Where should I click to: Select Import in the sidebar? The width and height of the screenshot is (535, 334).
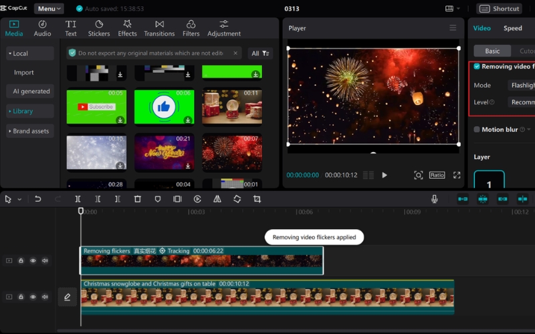[23, 72]
